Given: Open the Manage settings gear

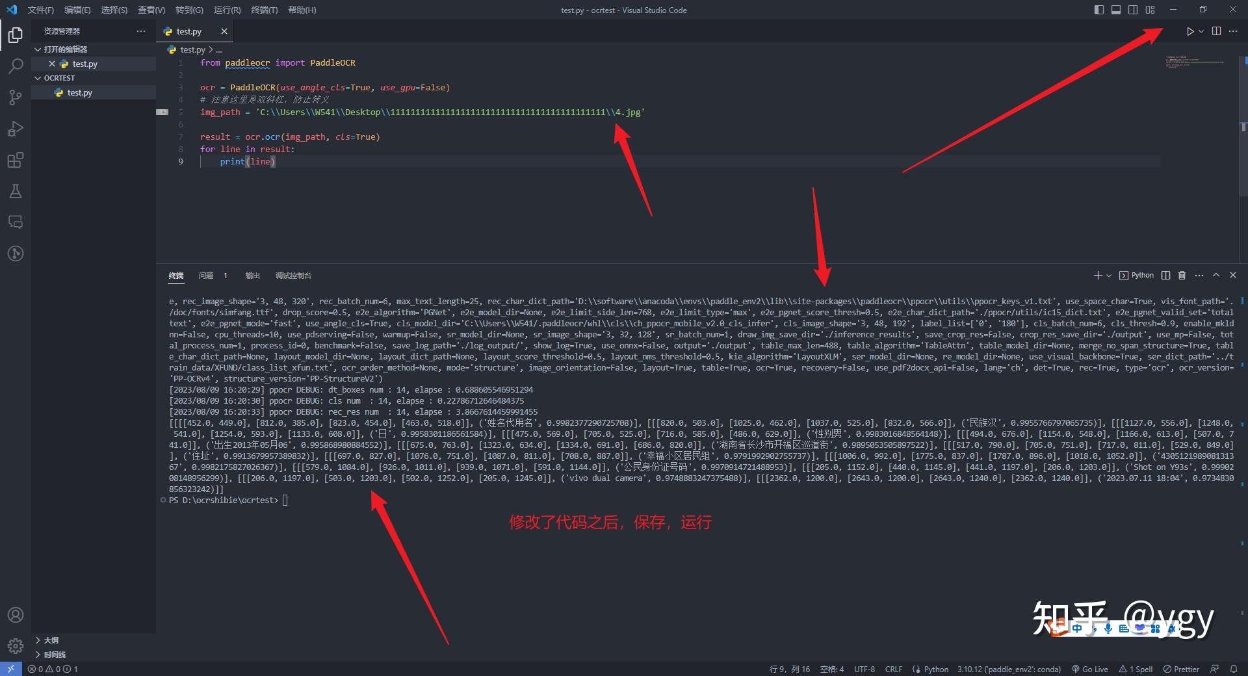Looking at the screenshot, I should pyautogui.click(x=16, y=646).
